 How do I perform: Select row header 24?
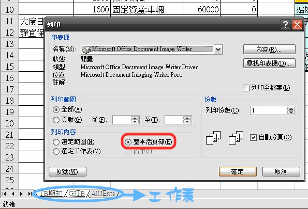point(9,169)
